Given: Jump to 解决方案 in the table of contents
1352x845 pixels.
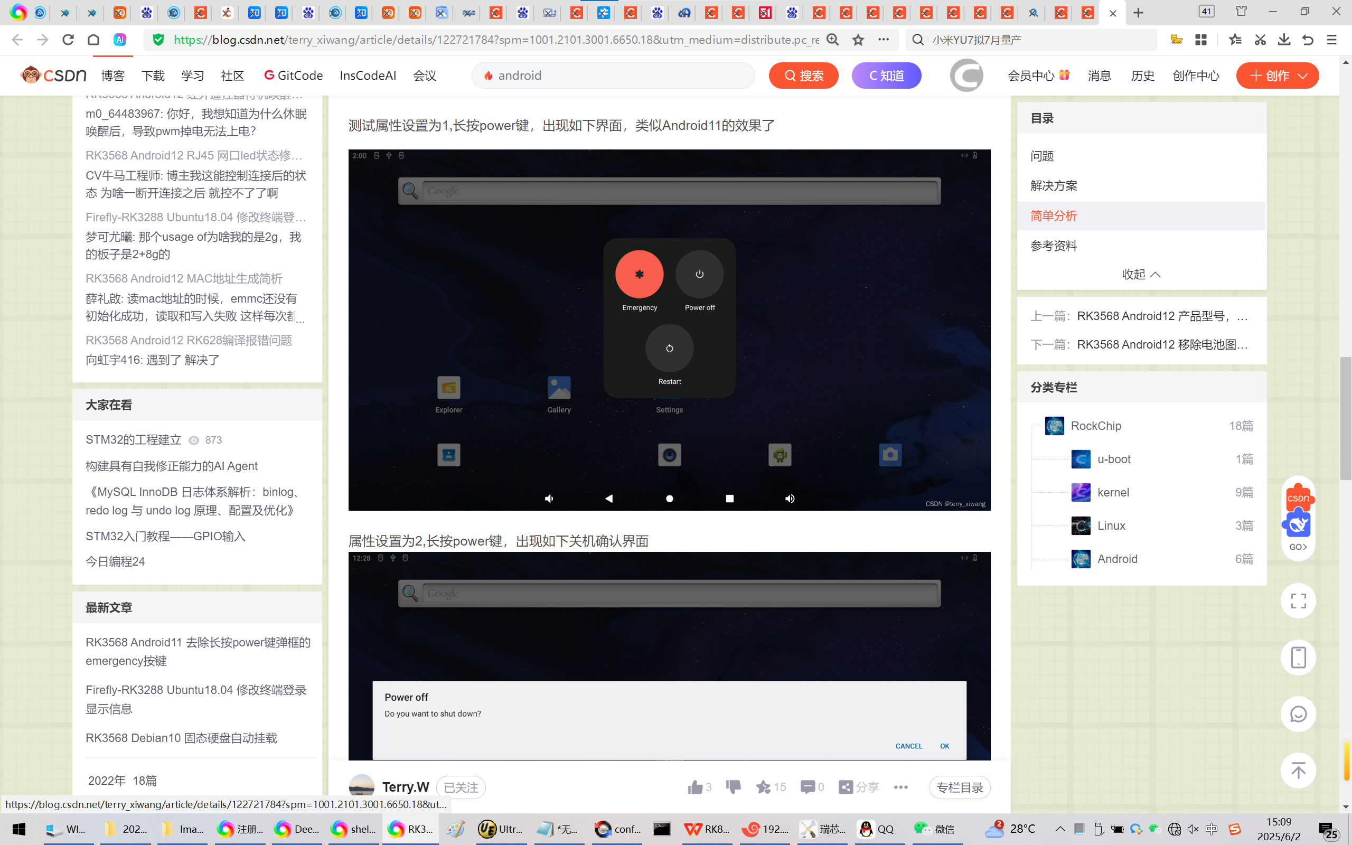Looking at the screenshot, I should [1054, 185].
